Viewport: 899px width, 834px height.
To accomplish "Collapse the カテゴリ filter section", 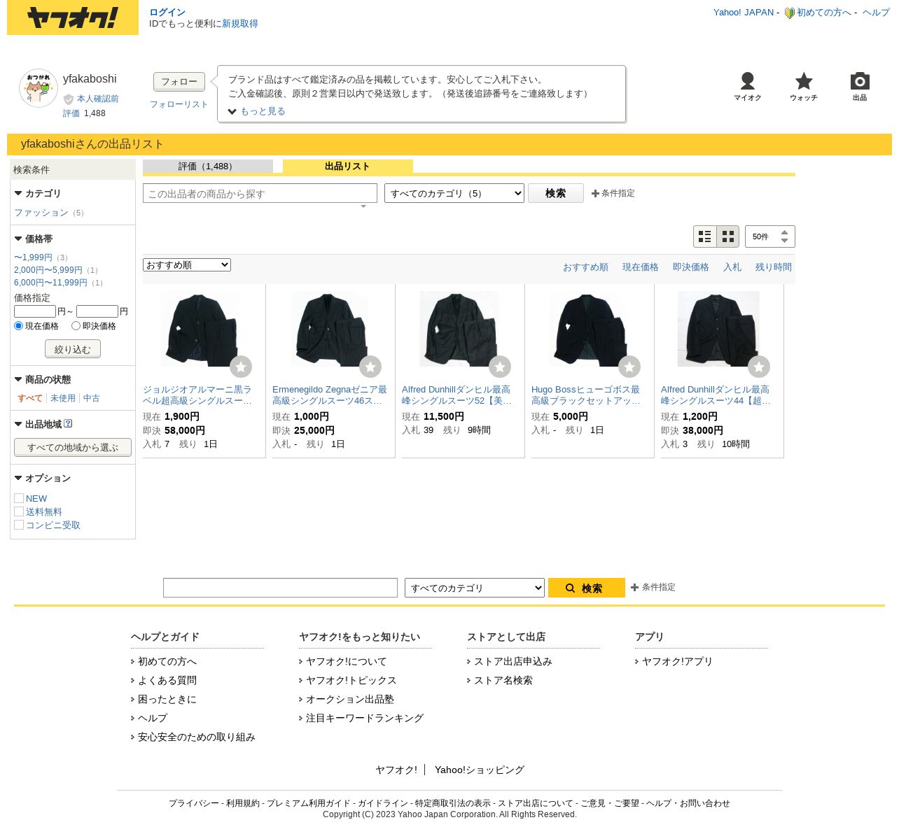I will (18, 193).
